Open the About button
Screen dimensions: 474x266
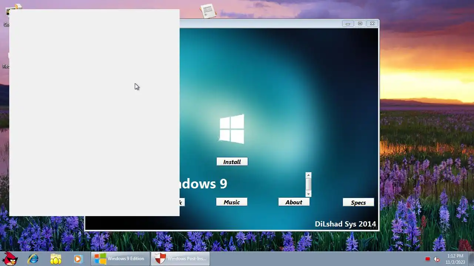[x=294, y=202]
